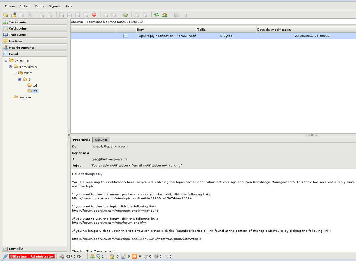Create a new folder with the toolbar icon
Screen dimensions: 356x261
click(6, 15)
